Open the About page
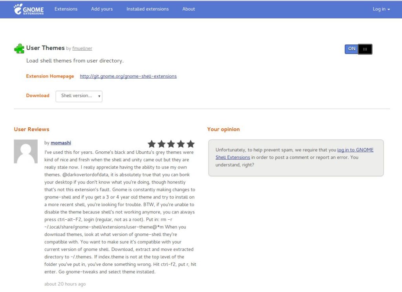The width and height of the screenshot is (402, 292). click(x=188, y=9)
